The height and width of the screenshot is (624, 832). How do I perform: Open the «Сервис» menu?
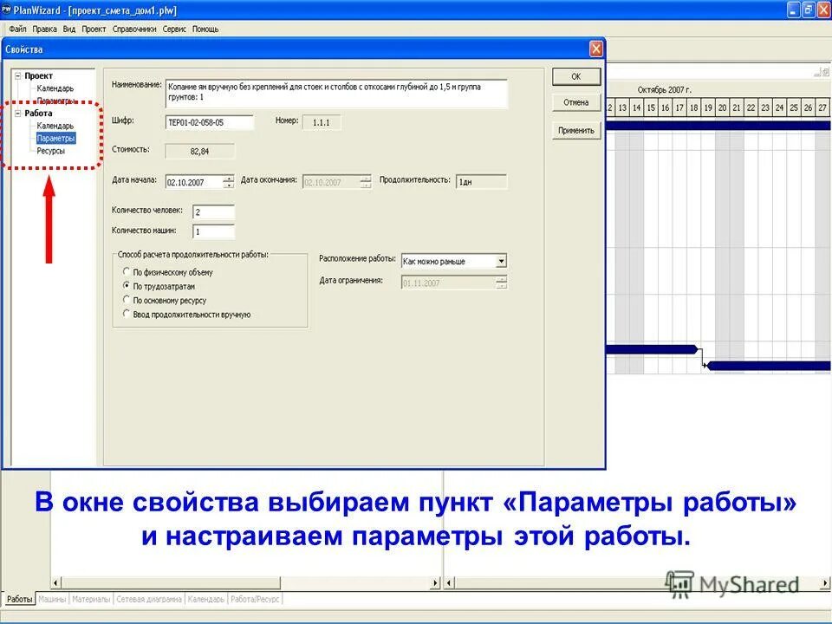point(175,28)
